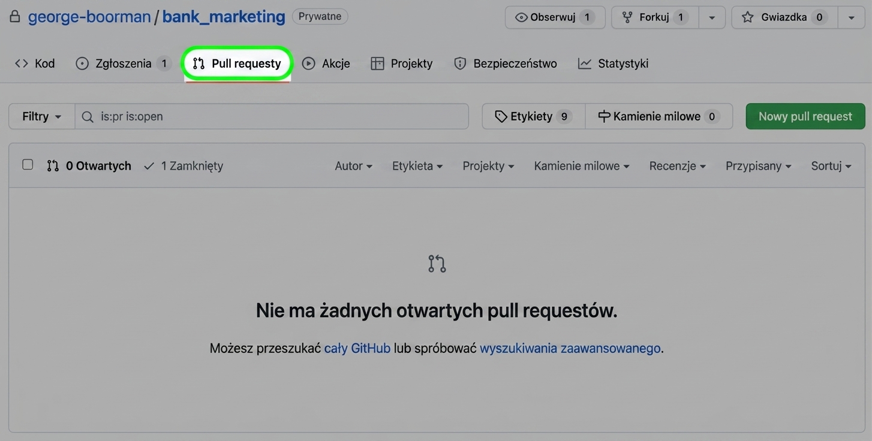872x441 pixels.
Task: Click the Forkuj button
Action: pyautogui.click(x=655, y=17)
